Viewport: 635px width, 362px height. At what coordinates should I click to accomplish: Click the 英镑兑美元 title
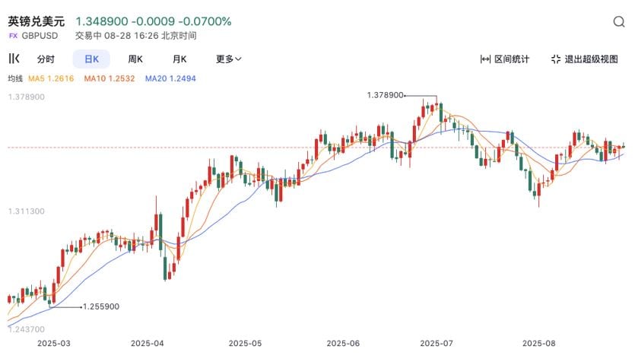37,21
